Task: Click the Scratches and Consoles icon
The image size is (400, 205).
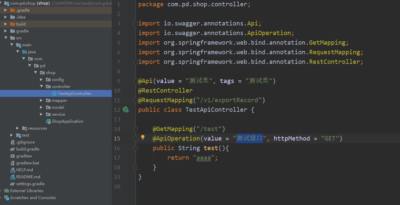Action: (7, 198)
